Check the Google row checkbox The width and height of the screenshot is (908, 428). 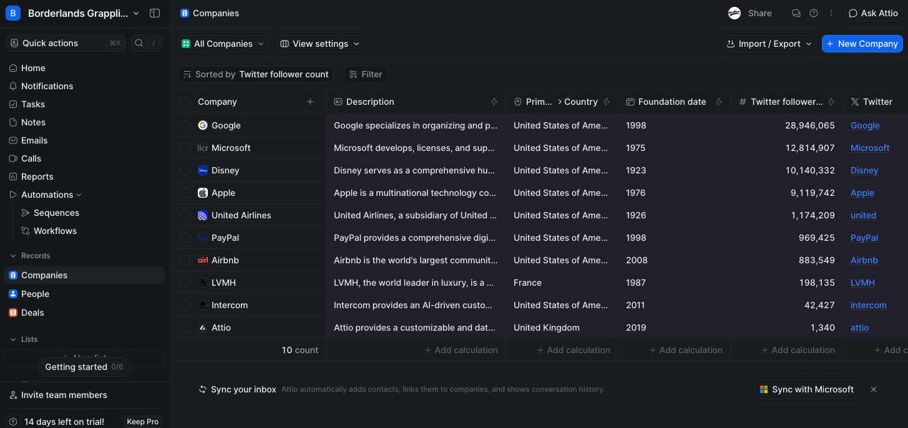(185, 125)
